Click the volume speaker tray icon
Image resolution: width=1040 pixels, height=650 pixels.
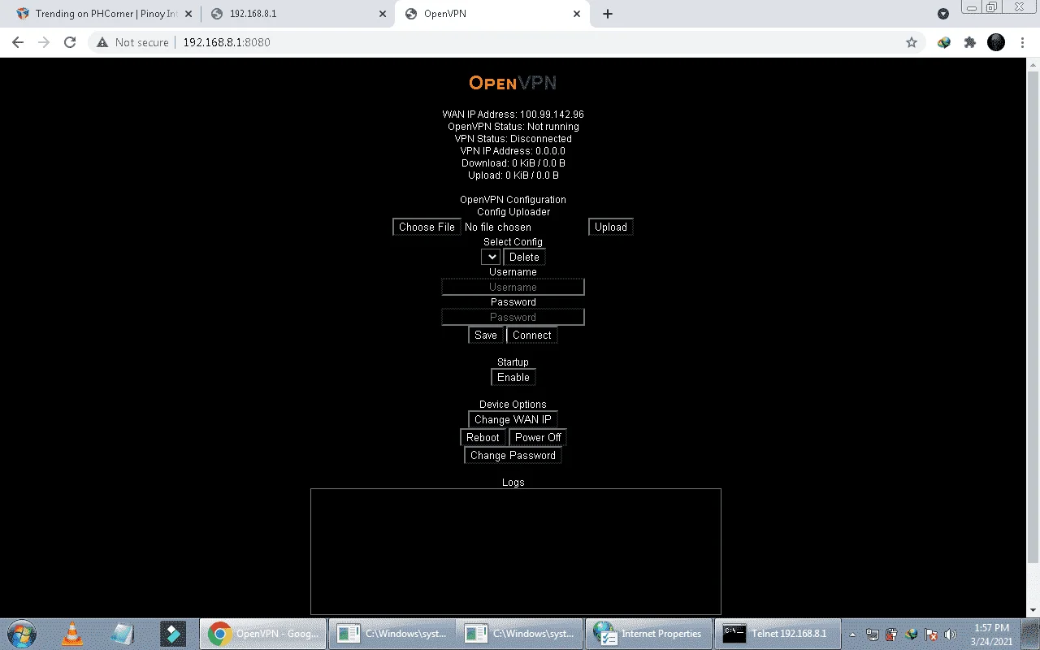click(951, 635)
